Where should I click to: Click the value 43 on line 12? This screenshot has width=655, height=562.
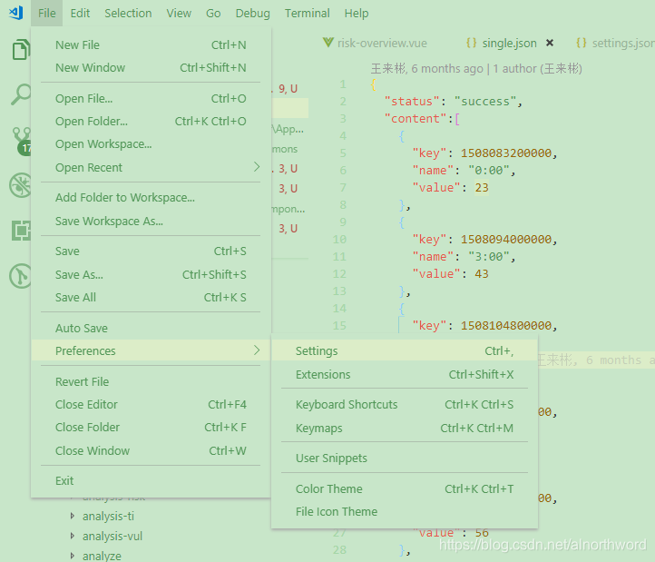pyautogui.click(x=482, y=274)
